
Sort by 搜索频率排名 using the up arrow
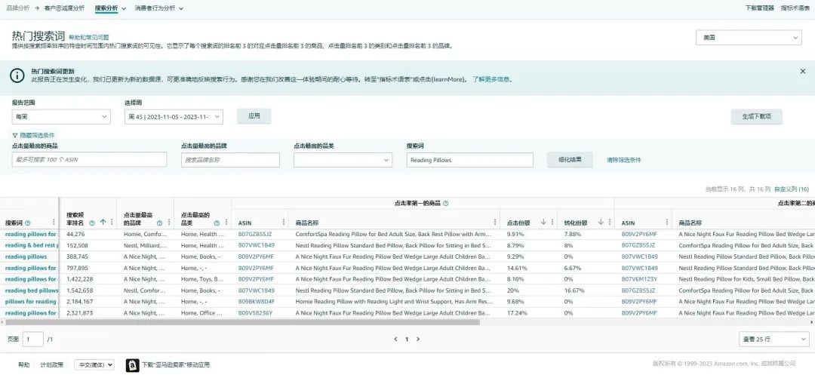[103, 223]
